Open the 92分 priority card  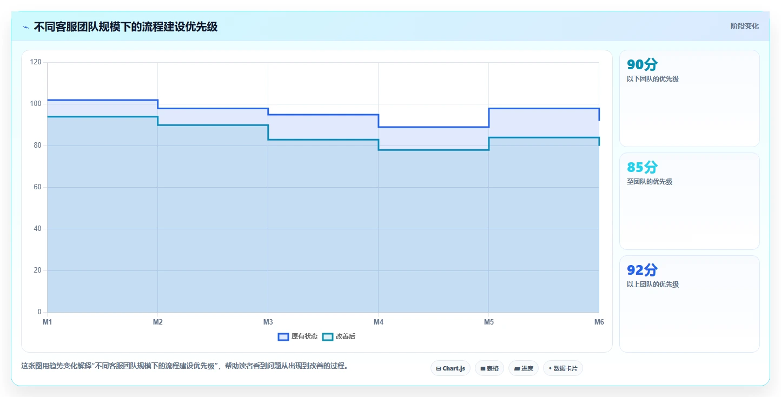[x=690, y=304]
